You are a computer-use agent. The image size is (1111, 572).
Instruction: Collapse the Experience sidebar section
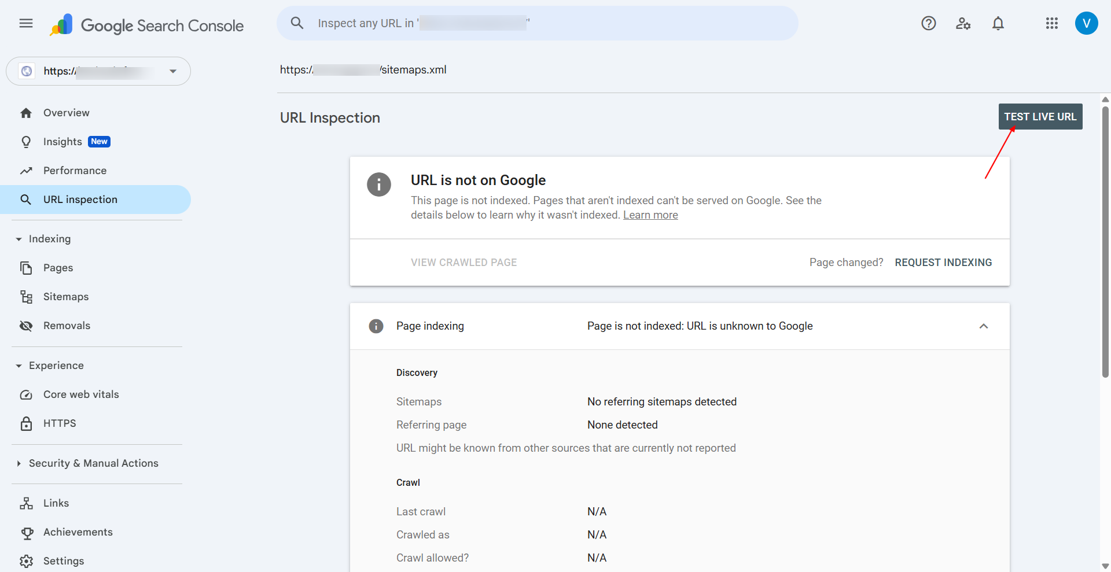(x=19, y=366)
